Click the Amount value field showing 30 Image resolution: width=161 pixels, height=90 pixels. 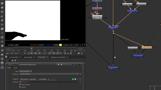pos(24,82)
